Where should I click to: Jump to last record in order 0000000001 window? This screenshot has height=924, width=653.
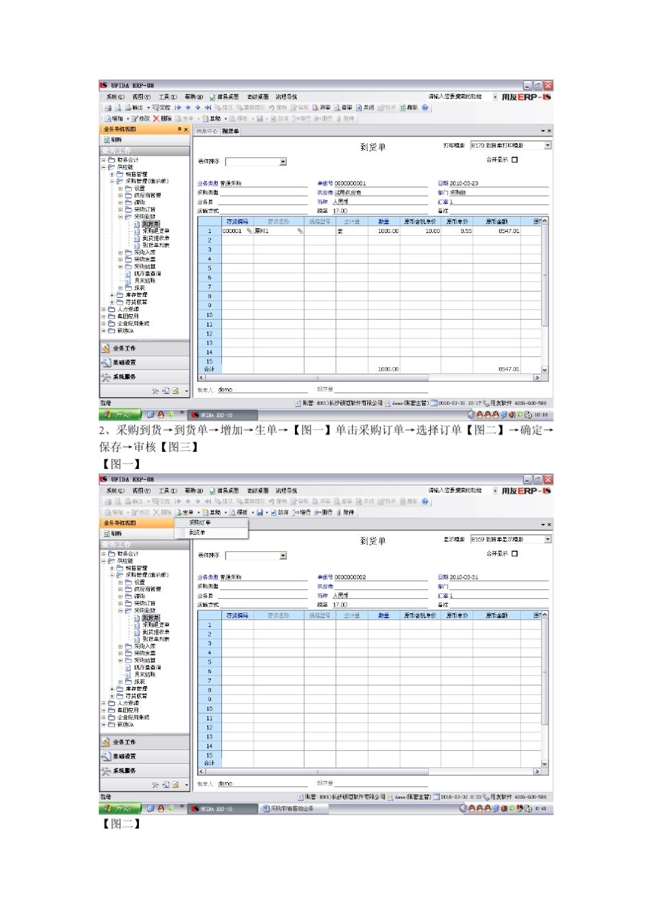coord(208,108)
